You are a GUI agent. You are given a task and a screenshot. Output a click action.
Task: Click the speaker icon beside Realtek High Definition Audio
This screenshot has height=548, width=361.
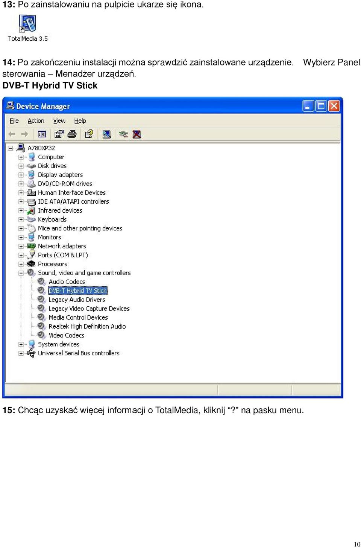pyautogui.click(x=42, y=326)
